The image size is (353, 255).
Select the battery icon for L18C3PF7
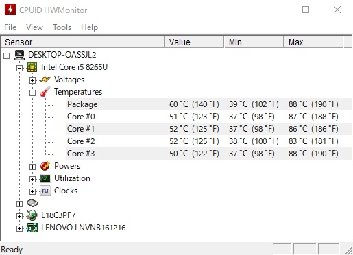pyautogui.click(x=32, y=215)
